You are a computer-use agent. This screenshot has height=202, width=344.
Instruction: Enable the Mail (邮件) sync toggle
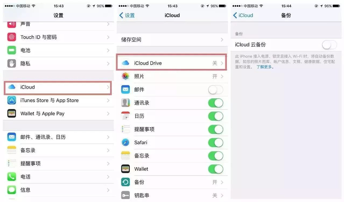click(216, 90)
